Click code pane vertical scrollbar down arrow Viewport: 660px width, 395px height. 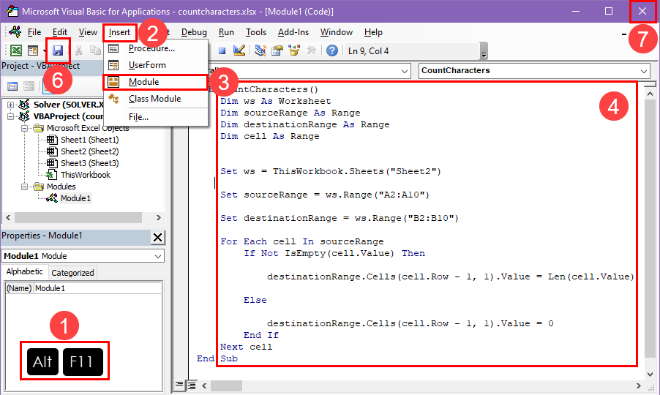pyautogui.click(x=650, y=373)
